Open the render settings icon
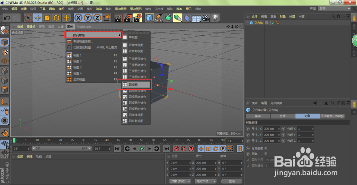This screenshot has width=357, height=185. (137, 18)
